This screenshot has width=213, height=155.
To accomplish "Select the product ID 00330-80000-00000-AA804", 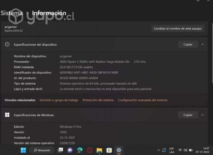I will [x=79, y=78].
